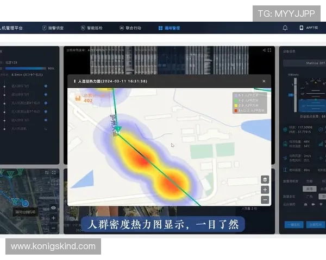Open the 接警侦查 tab

pos(53,28)
